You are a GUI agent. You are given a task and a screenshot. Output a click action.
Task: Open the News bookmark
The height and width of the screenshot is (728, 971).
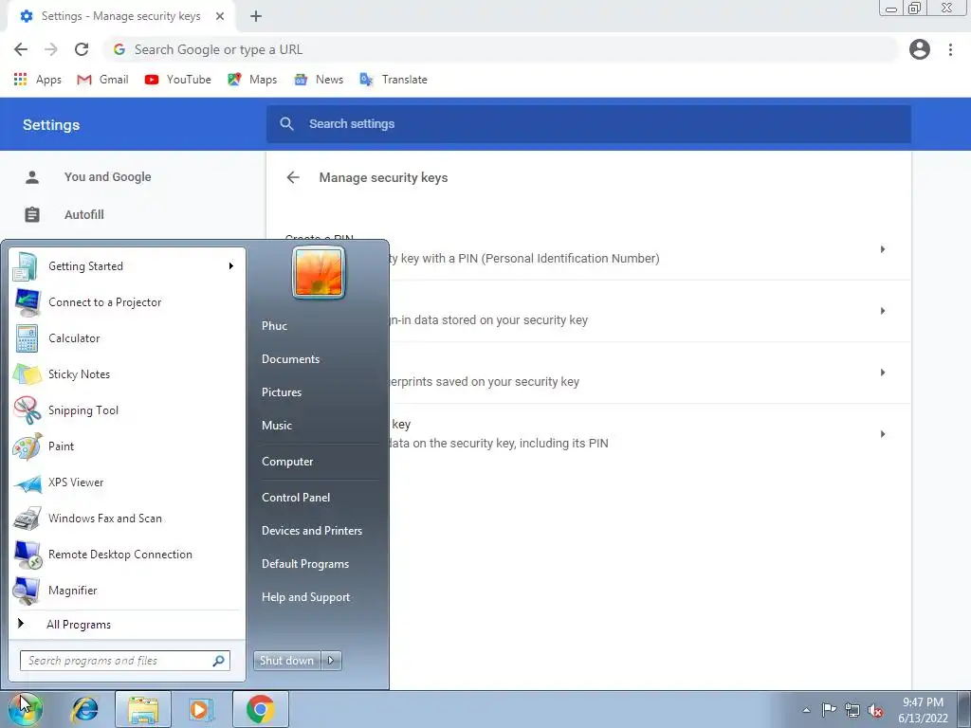pyautogui.click(x=319, y=80)
